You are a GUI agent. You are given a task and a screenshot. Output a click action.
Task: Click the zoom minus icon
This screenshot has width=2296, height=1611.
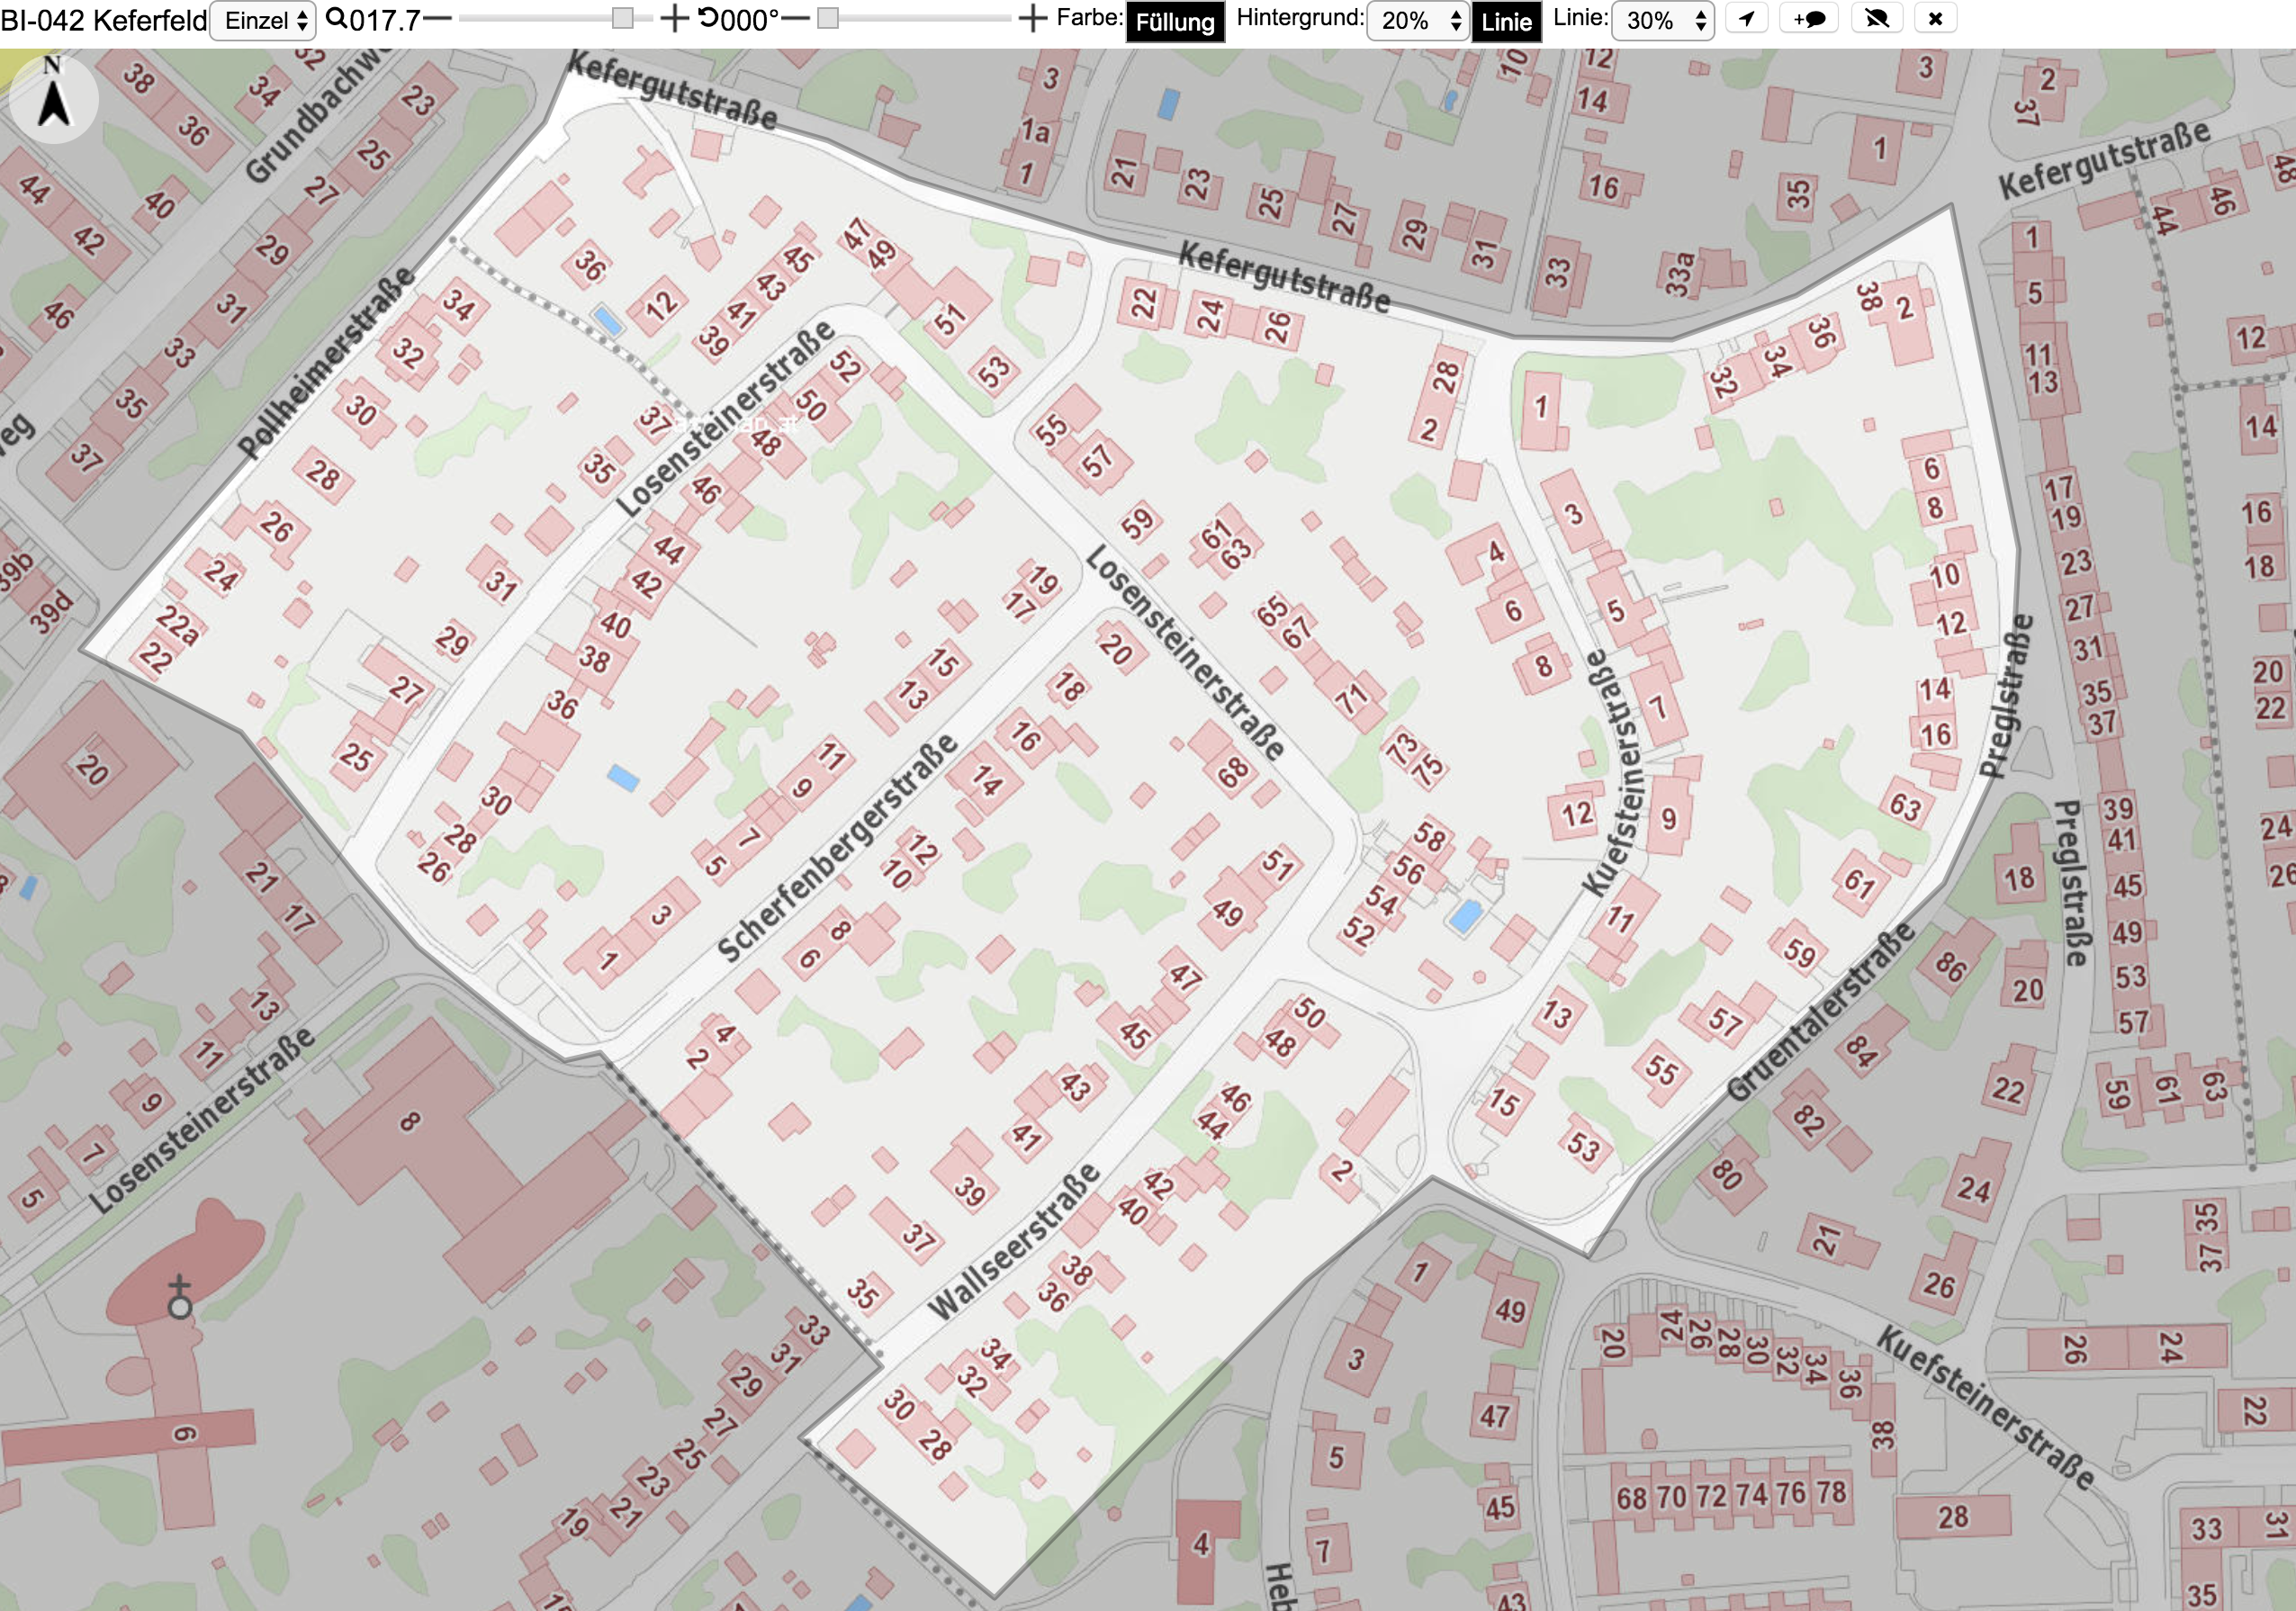pos(438,19)
